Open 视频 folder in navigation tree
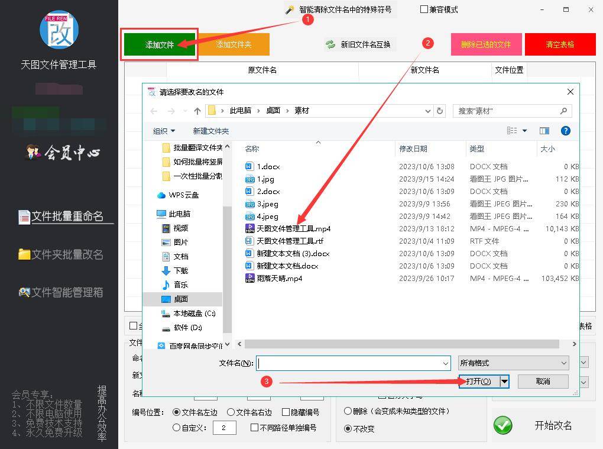Image resolution: width=603 pixels, height=449 pixels. 175,228
